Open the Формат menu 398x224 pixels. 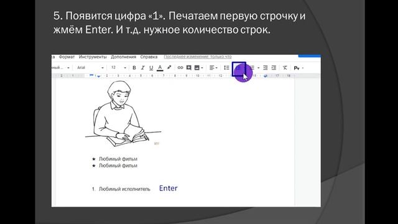pyautogui.click(x=67, y=57)
